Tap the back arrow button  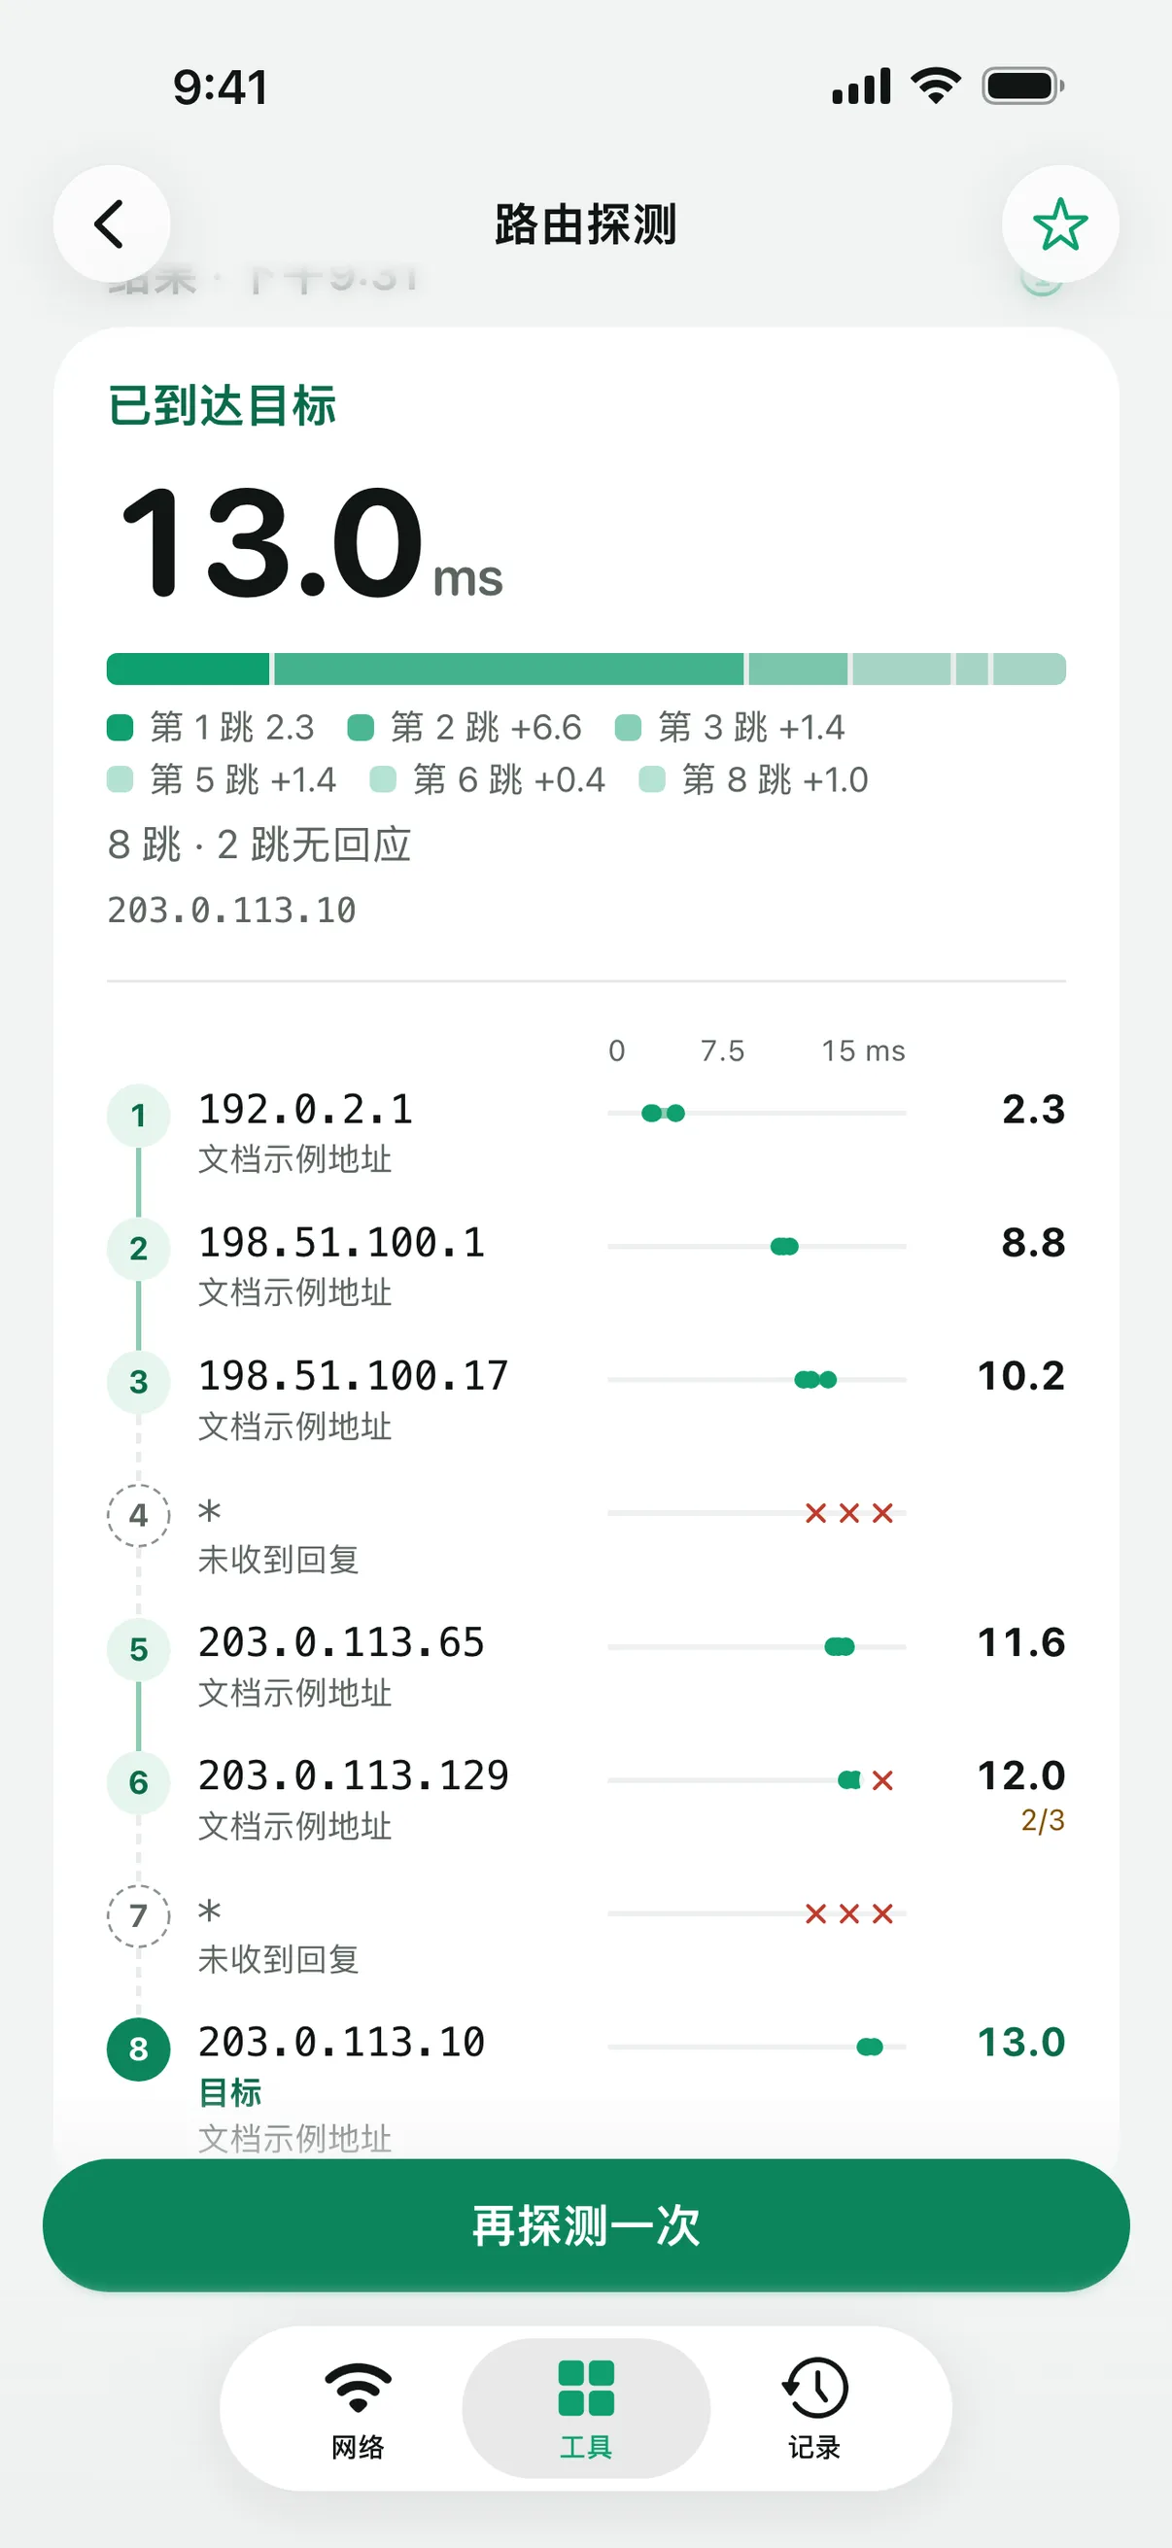point(111,224)
